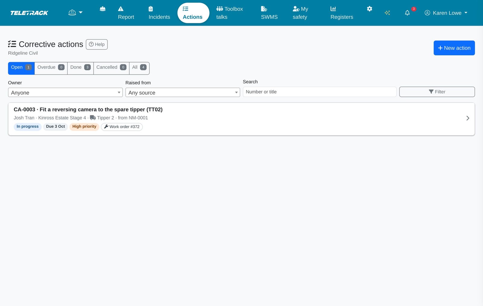Open CA-0003 reversing camera action title

[x=88, y=110]
